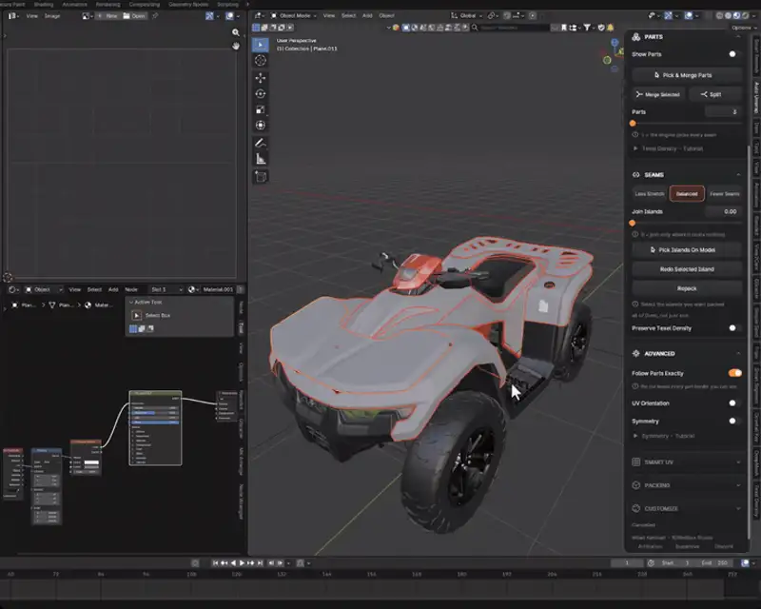Open the Shading workspace tab
This screenshot has width=761, height=609.
point(44,5)
